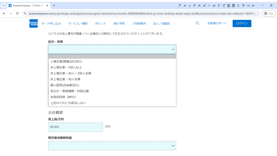
Task: Select 官公庁・教育機関・外国公館 option
Action: (112, 91)
